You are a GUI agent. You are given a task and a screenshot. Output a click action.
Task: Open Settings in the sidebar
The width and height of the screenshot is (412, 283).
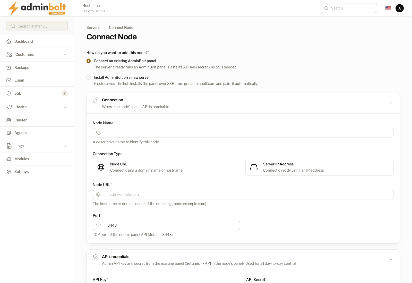37,172
